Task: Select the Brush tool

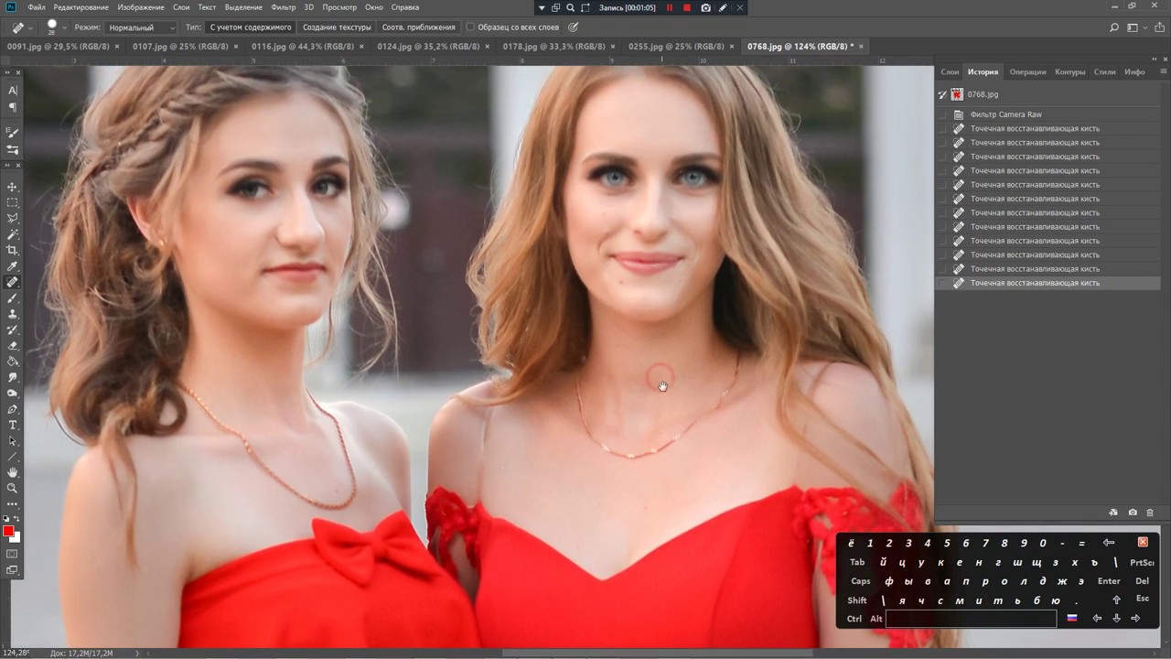Action: [x=13, y=298]
